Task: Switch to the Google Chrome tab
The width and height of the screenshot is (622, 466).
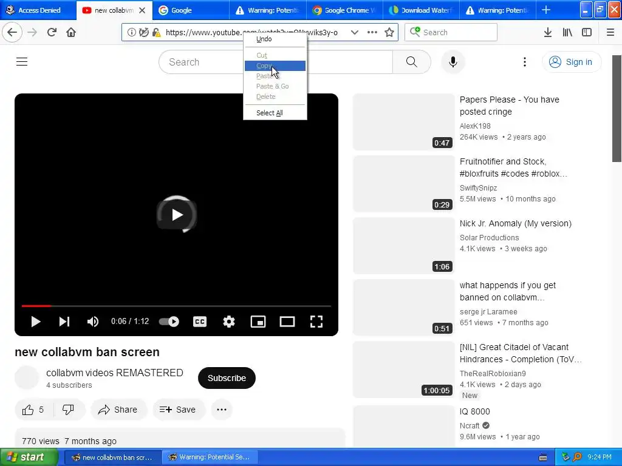Action: [x=345, y=10]
